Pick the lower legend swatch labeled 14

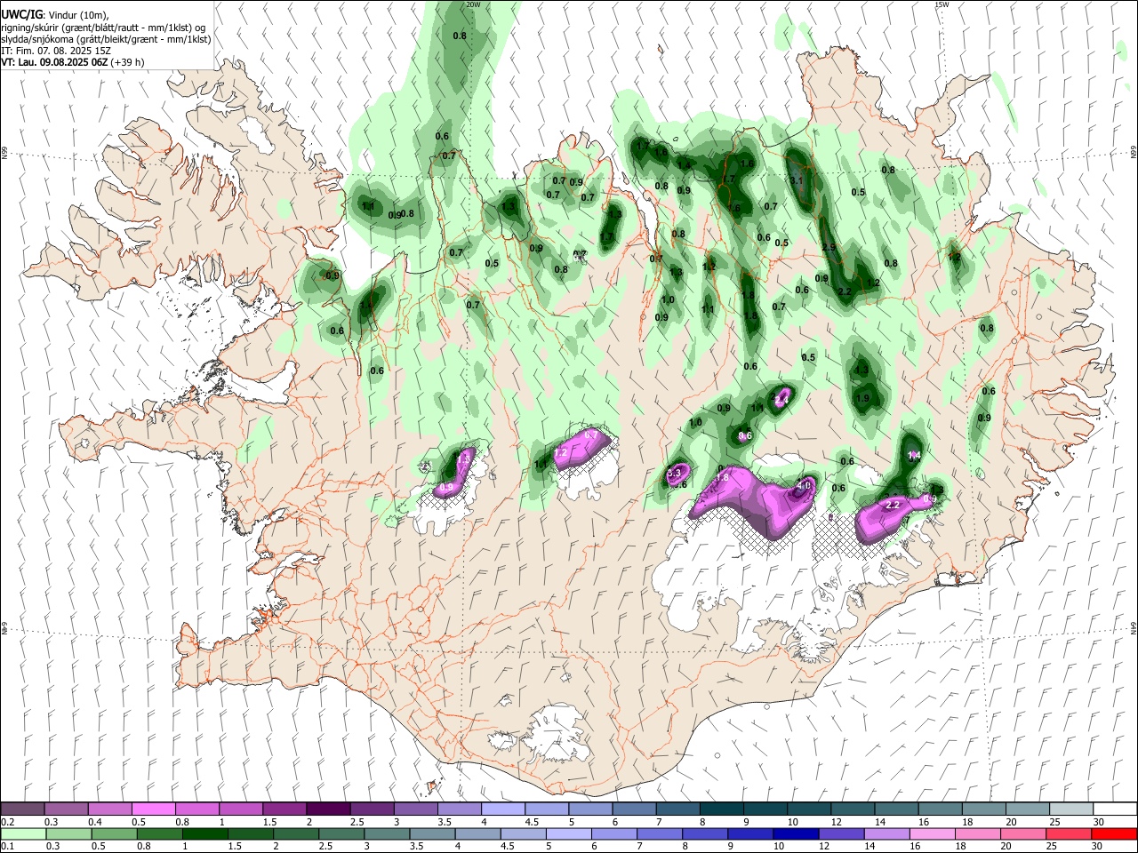pyautogui.click(x=886, y=833)
